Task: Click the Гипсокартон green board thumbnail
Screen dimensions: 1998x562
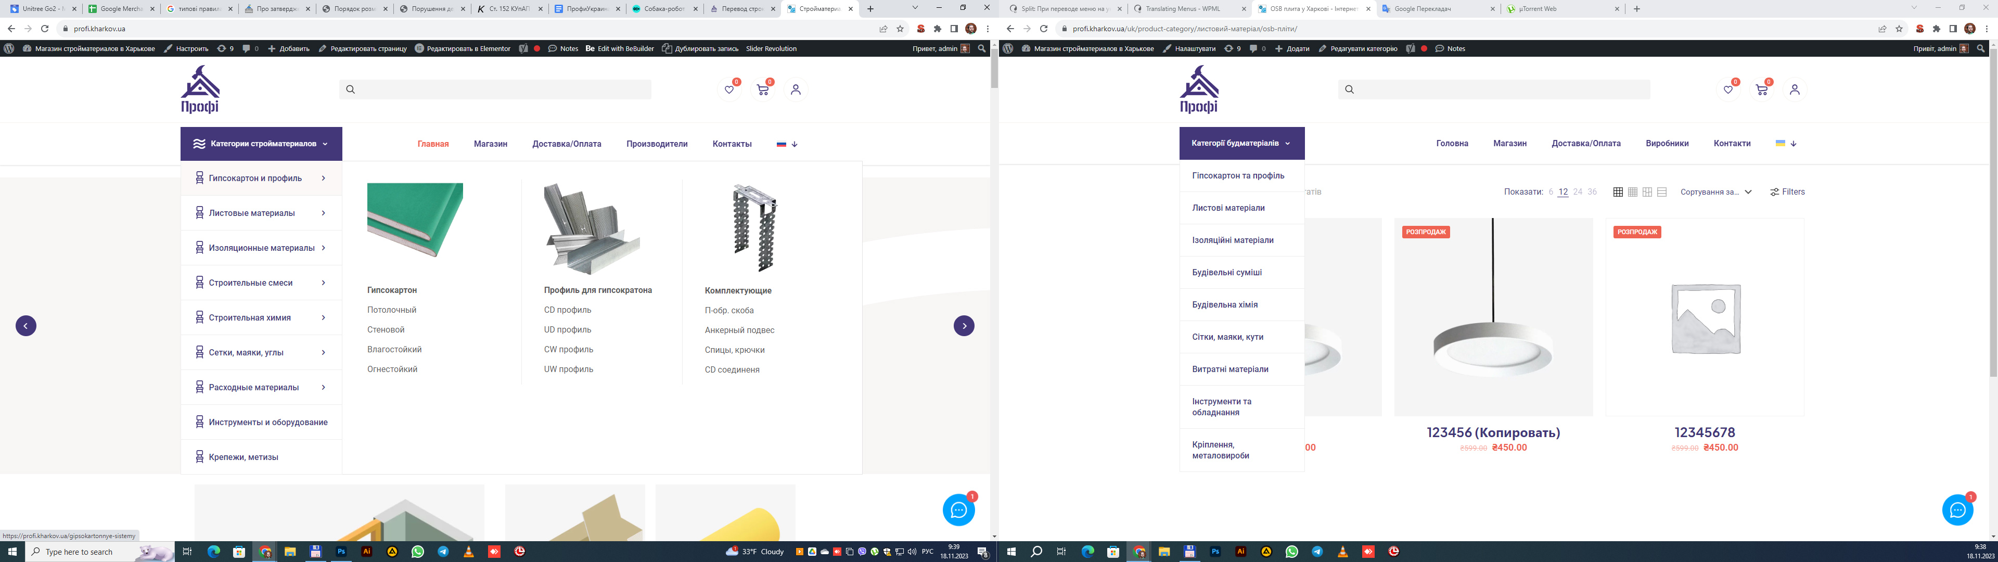Action: click(x=415, y=221)
